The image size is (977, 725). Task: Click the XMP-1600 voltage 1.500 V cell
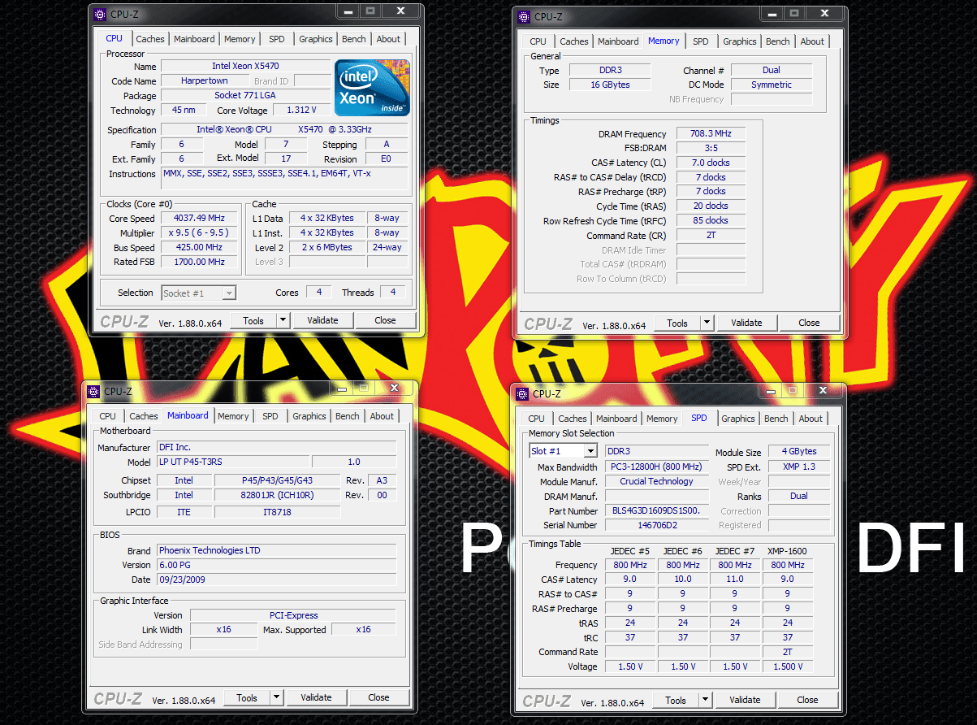click(787, 666)
